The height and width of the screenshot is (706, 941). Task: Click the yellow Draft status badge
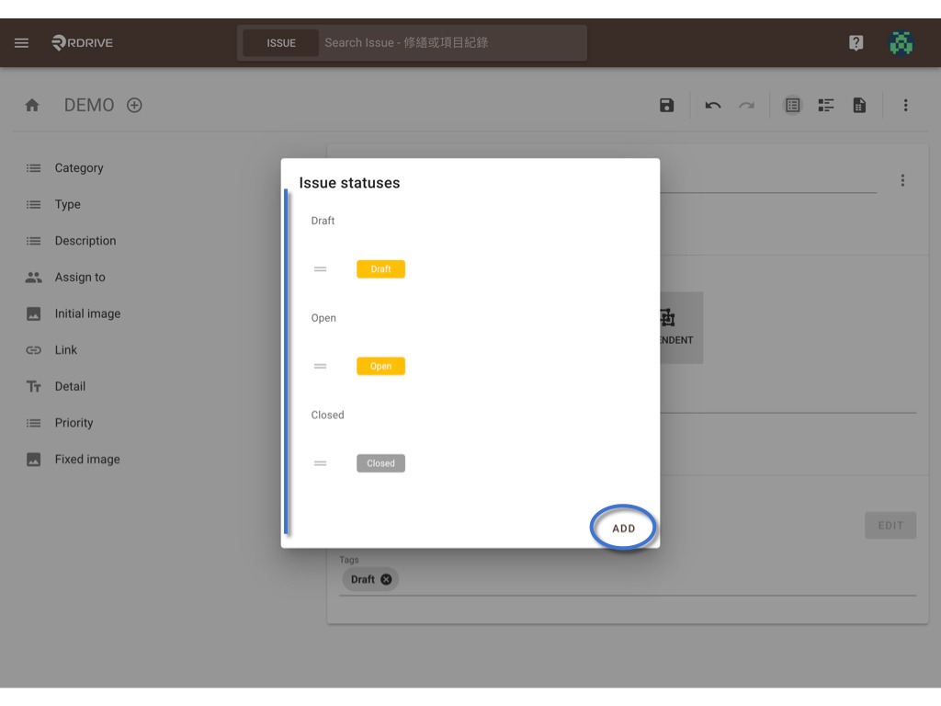click(x=381, y=269)
